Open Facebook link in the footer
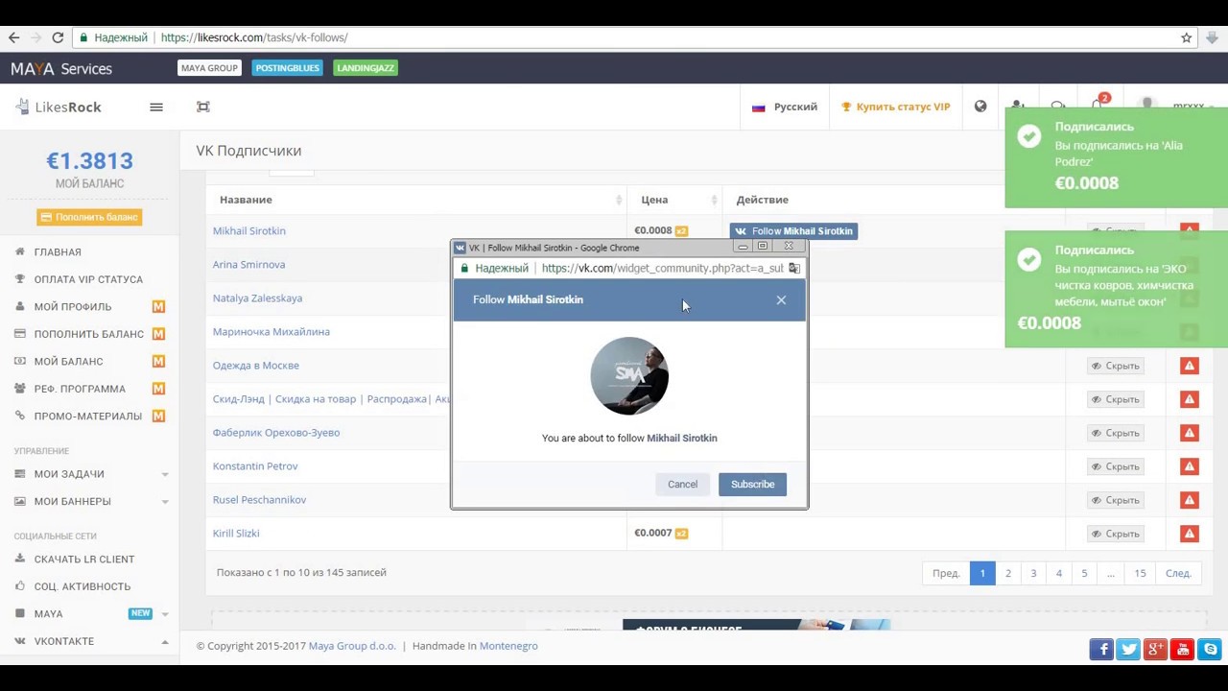This screenshot has height=691, width=1228. pyautogui.click(x=1101, y=650)
